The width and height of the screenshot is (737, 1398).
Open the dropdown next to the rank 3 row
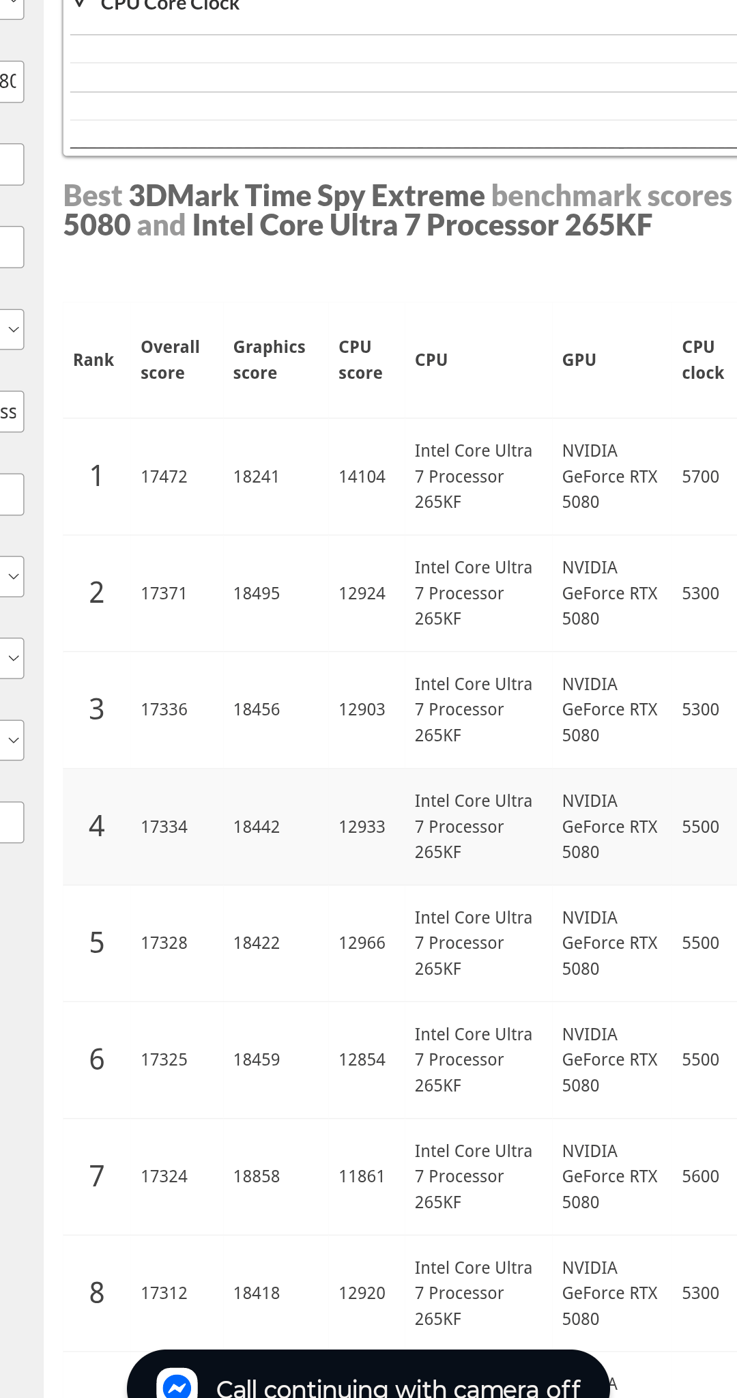[x=12, y=659]
